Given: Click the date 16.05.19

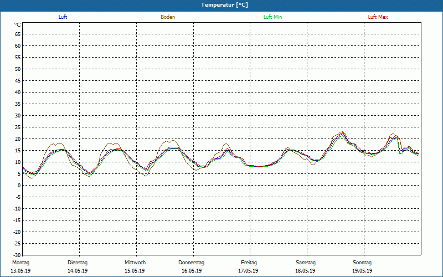Looking at the screenshot, I should click(192, 271).
